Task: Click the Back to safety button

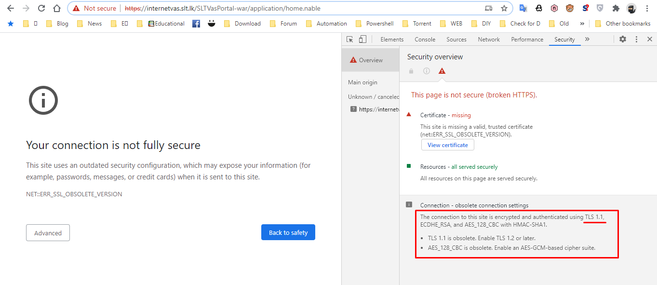Action: pos(288,232)
